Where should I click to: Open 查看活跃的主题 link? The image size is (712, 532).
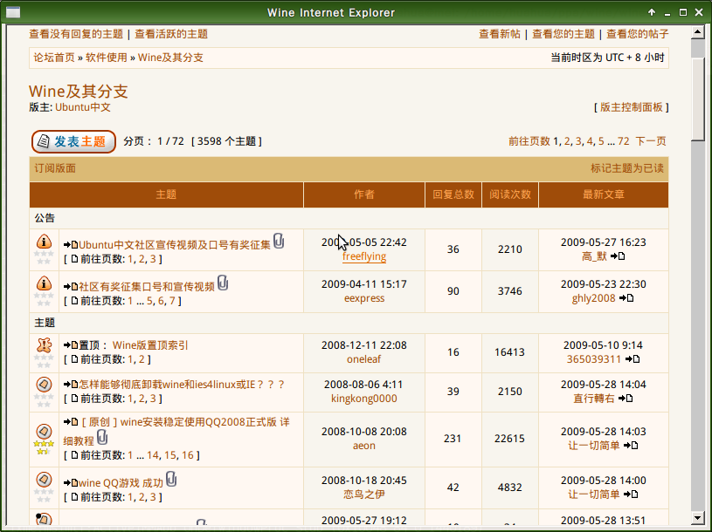[x=171, y=34]
